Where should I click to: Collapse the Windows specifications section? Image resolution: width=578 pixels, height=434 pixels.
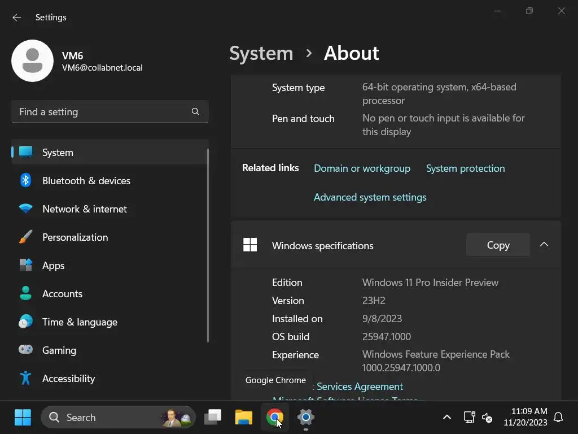click(544, 244)
